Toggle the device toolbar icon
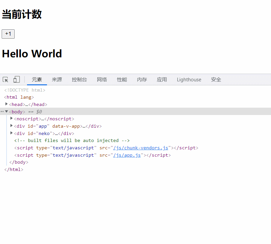271x244 pixels. tap(16, 79)
